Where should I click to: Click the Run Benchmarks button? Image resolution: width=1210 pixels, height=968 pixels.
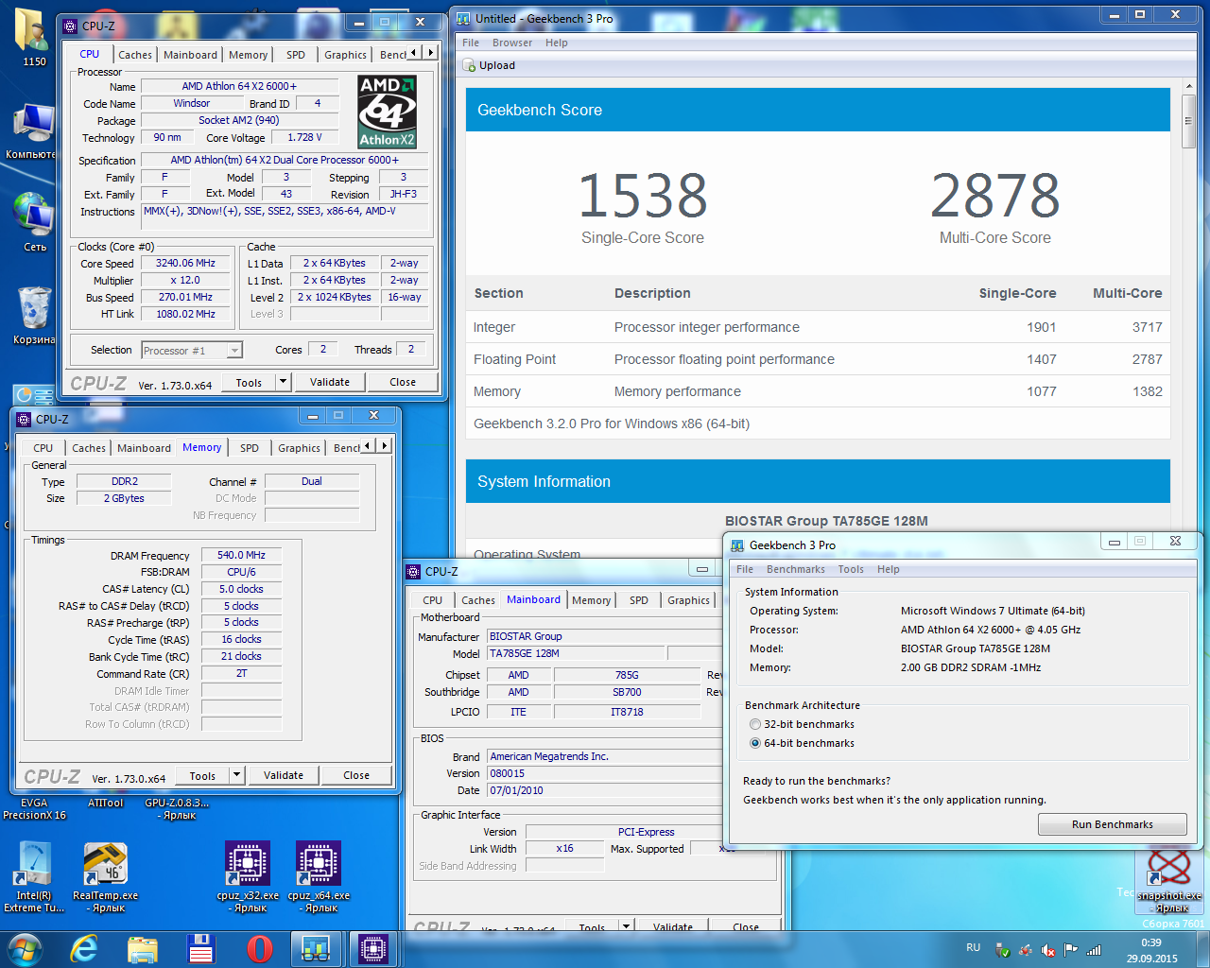click(1112, 824)
